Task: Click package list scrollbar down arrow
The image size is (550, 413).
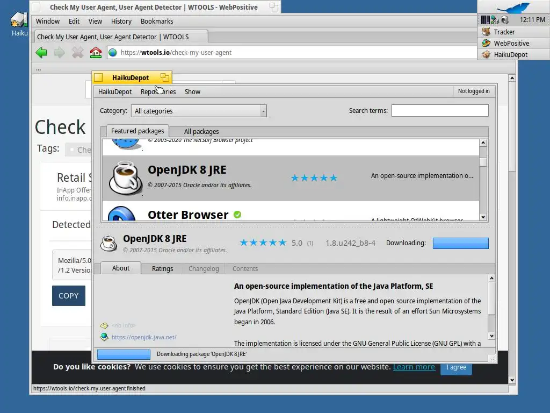Action: point(483,217)
